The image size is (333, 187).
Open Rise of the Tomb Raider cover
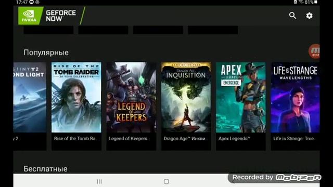pos(76,97)
